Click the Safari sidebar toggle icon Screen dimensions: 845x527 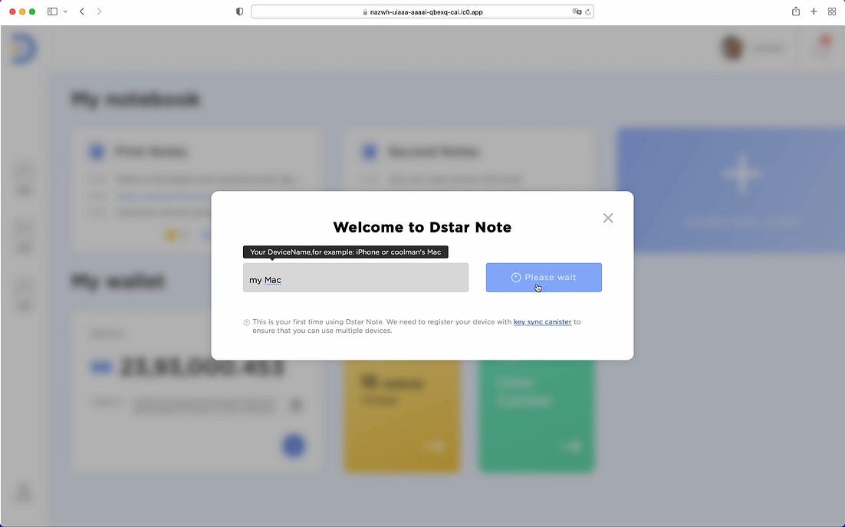click(52, 12)
